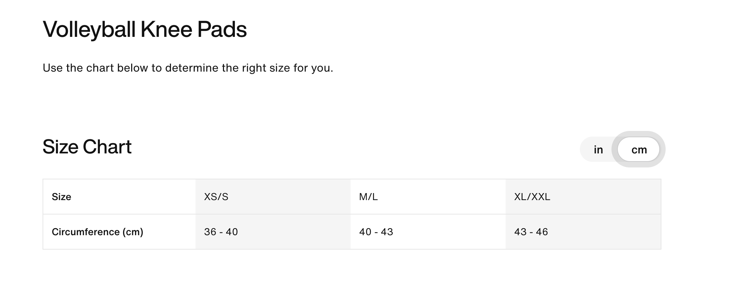Click the Circumference (cm) row label
This screenshot has height=304, width=756.
click(x=97, y=232)
